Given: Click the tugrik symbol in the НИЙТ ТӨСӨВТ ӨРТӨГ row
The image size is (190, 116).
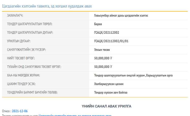Looking at the screenshot, I should pos(111,58).
